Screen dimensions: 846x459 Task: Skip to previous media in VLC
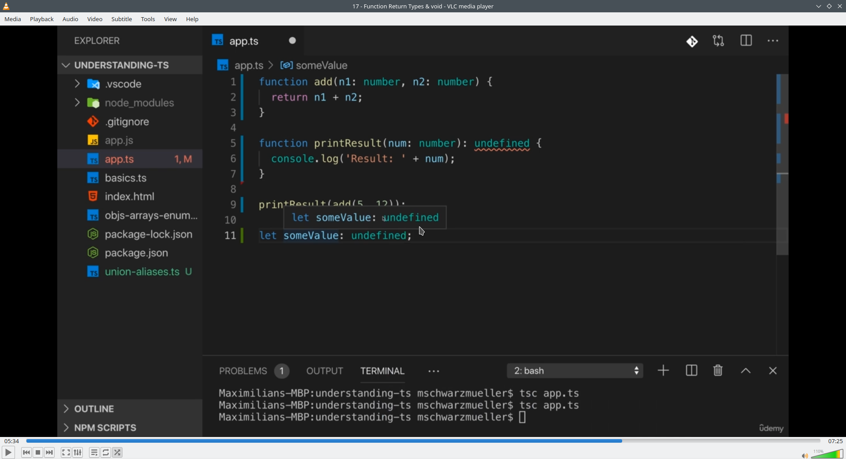(26, 452)
